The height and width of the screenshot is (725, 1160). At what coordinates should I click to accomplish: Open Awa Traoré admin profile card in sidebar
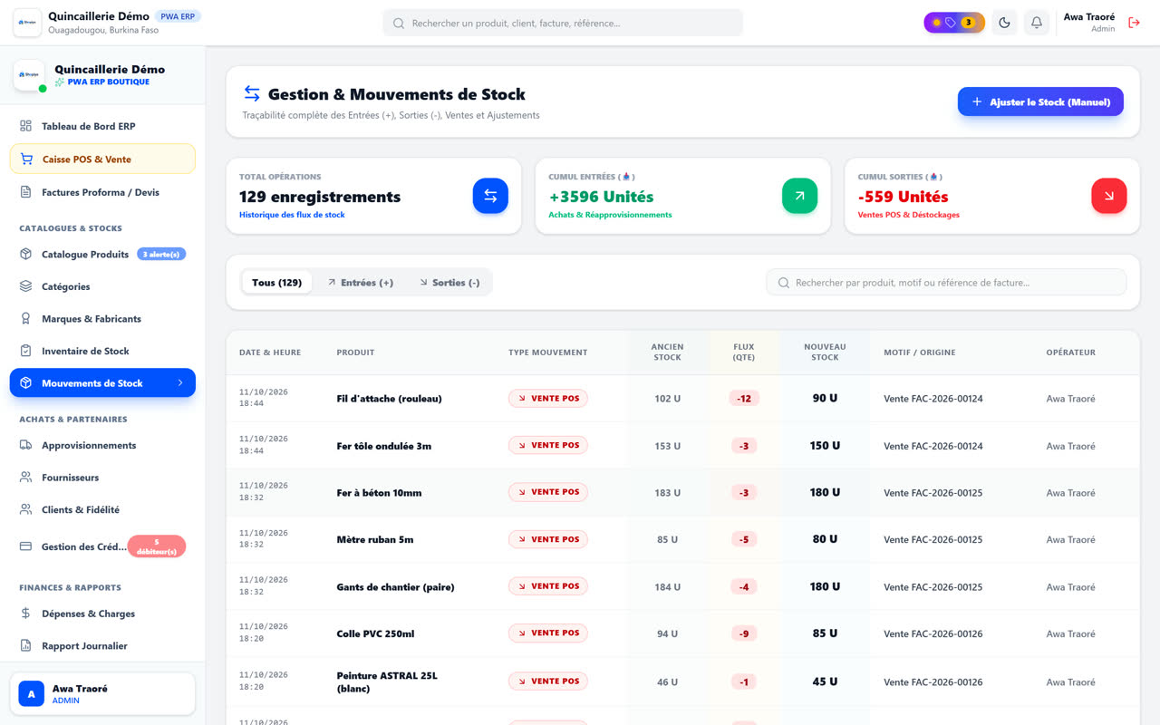click(102, 694)
